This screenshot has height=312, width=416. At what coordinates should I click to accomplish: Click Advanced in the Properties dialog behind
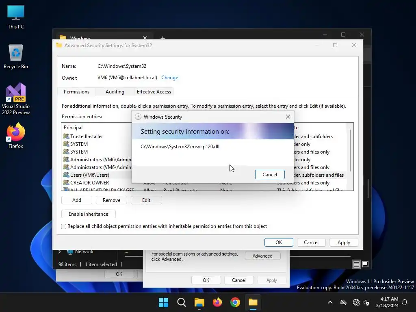[262, 256]
